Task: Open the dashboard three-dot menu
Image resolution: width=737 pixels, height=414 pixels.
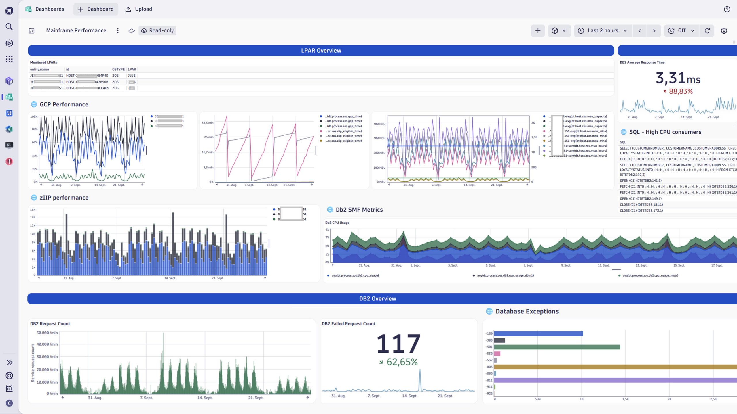Action: tap(118, 30)
